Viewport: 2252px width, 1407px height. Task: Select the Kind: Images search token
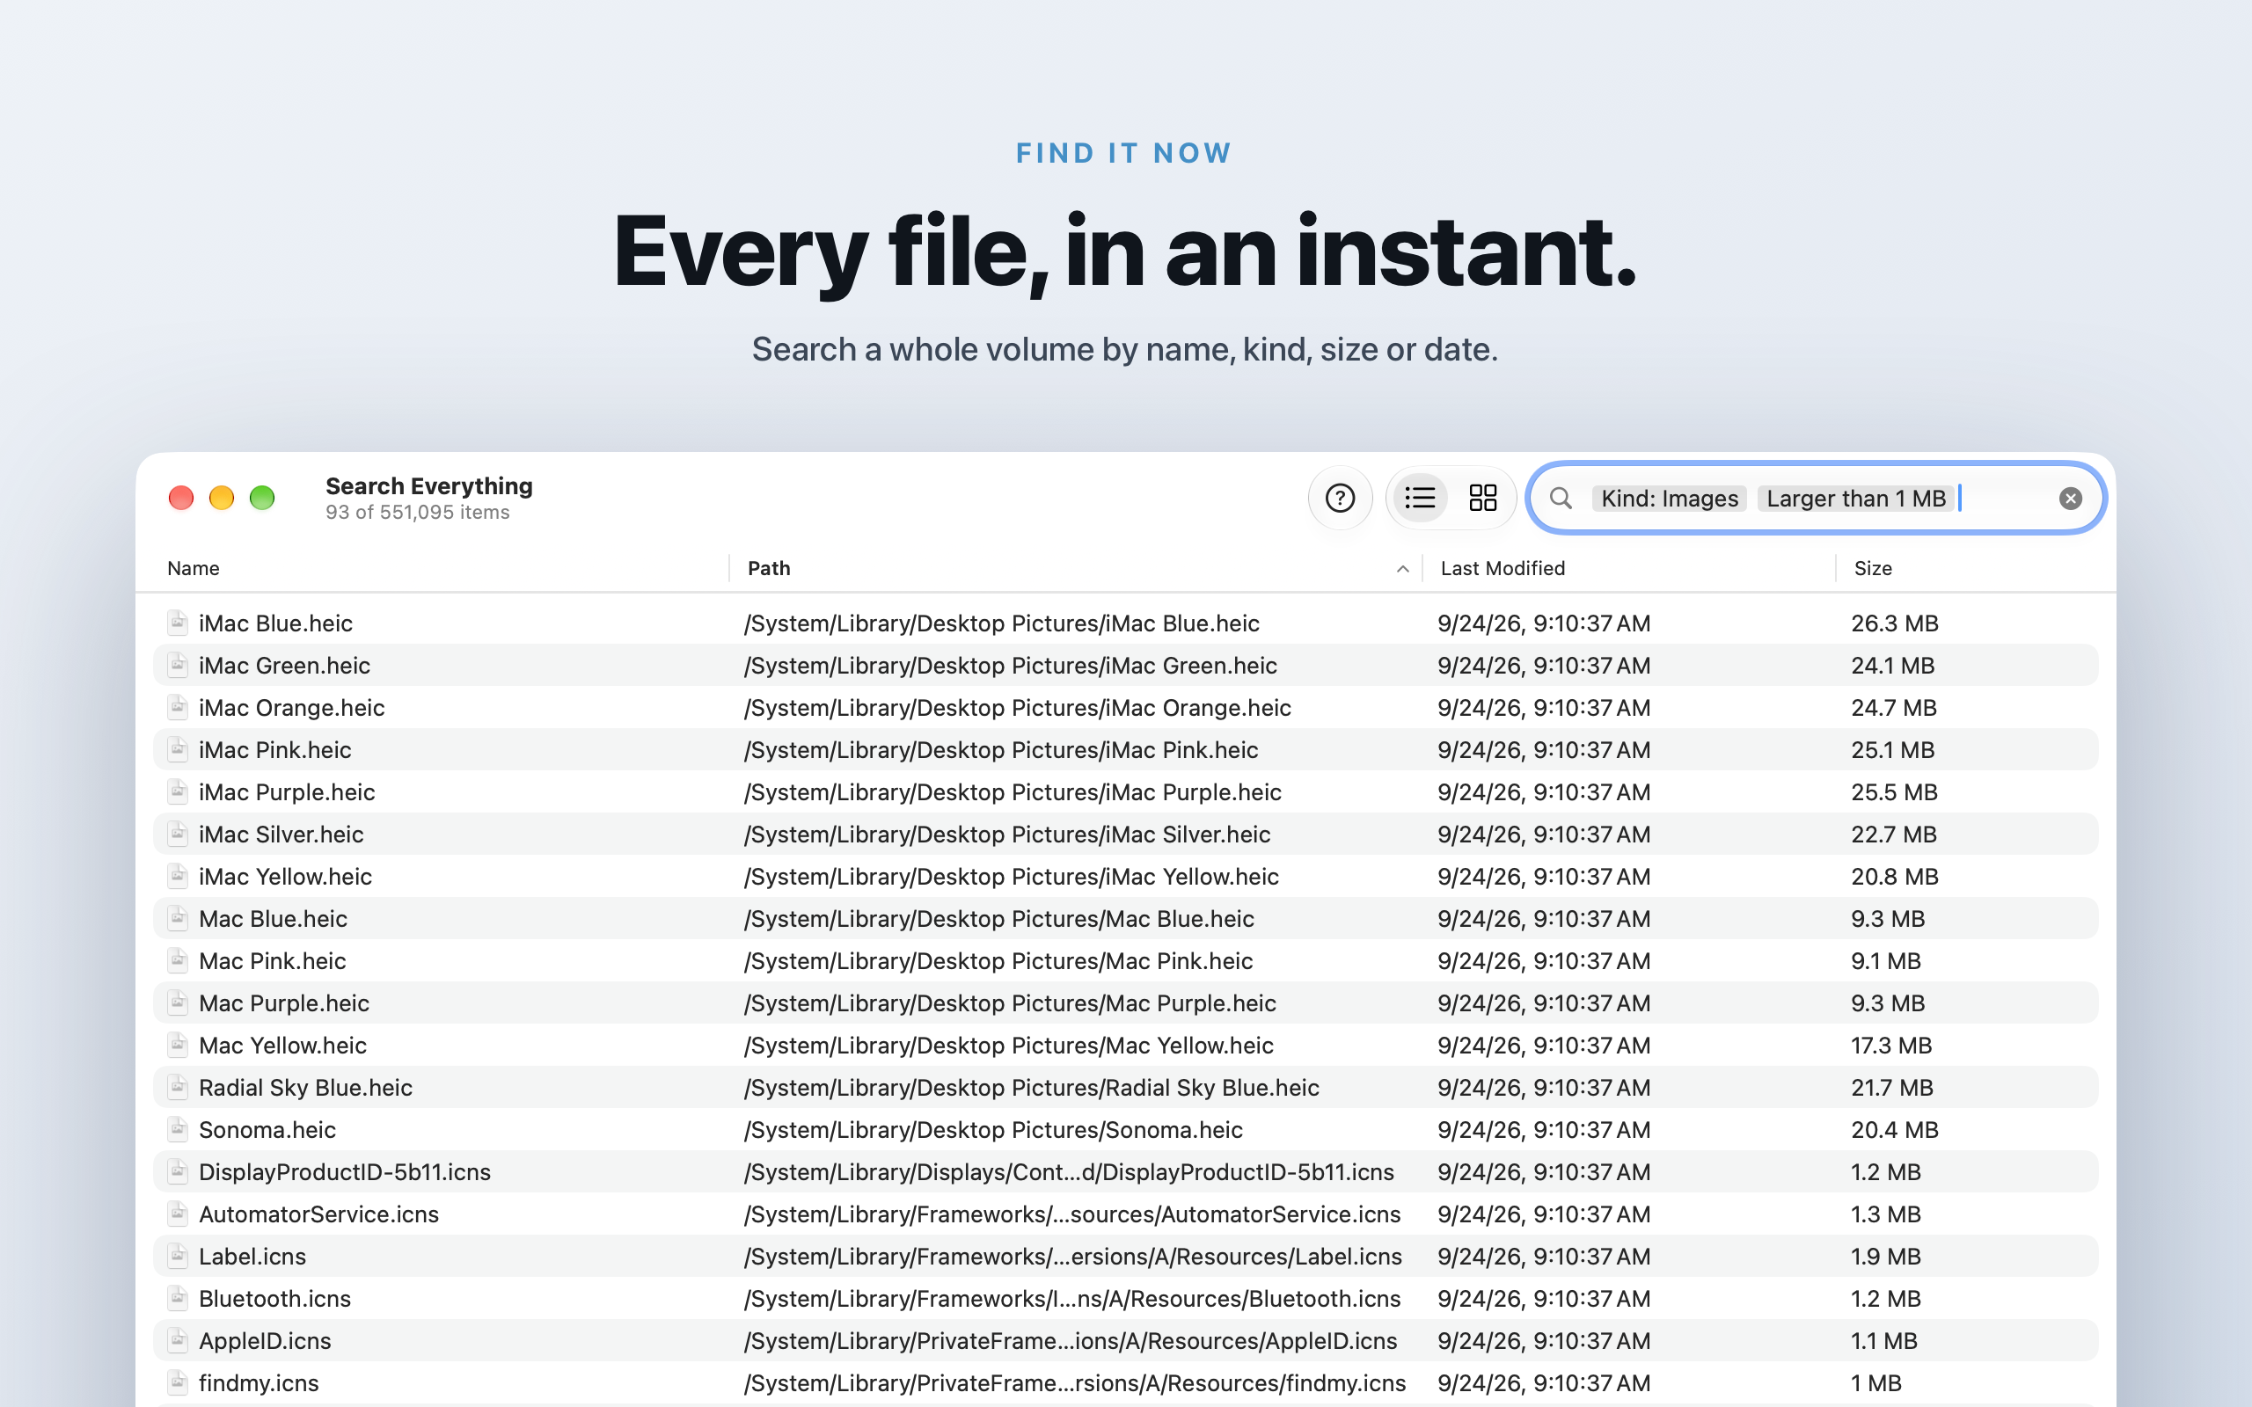(x=1670, y=499)
